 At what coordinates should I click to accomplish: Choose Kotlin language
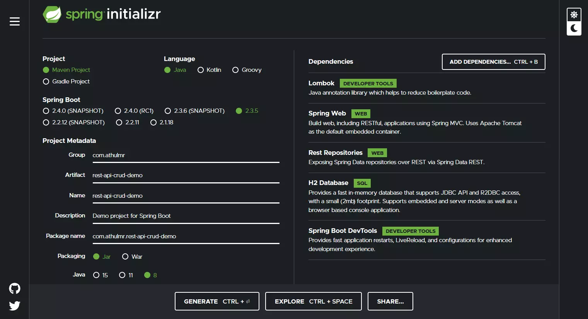point(209,70)
